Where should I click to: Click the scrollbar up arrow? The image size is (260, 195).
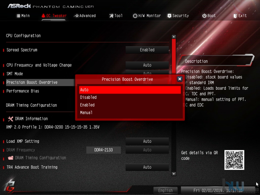tap(174, 37)
